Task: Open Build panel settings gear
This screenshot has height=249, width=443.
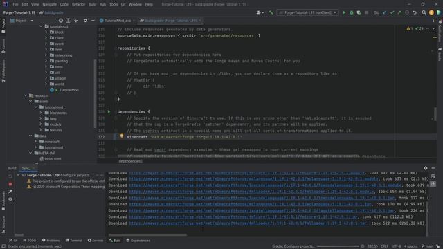Action: 426,168
